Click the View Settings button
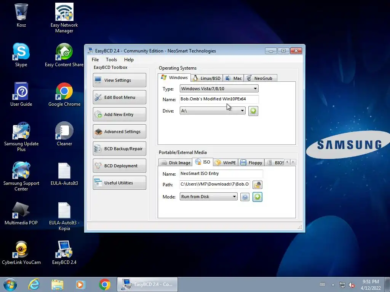The width and height of the screenshot is (390, 292). (x=119, y=80)
